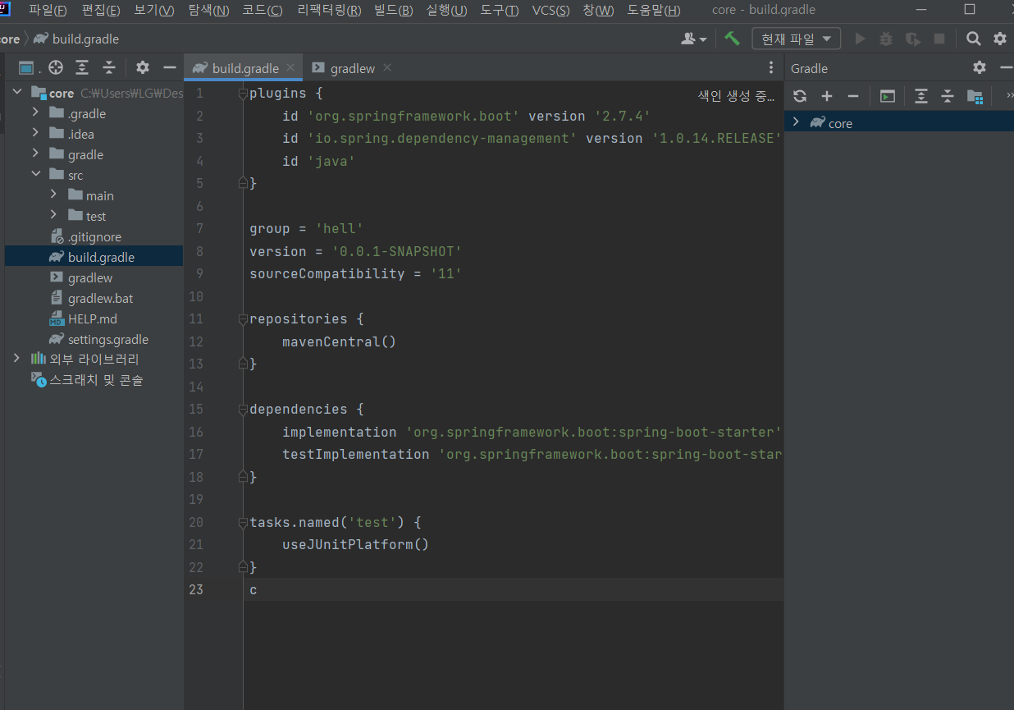The image size is (1014, 710).
Task: Collapse all in Gradle panel toolbar
Action: (x=948, y=96)
